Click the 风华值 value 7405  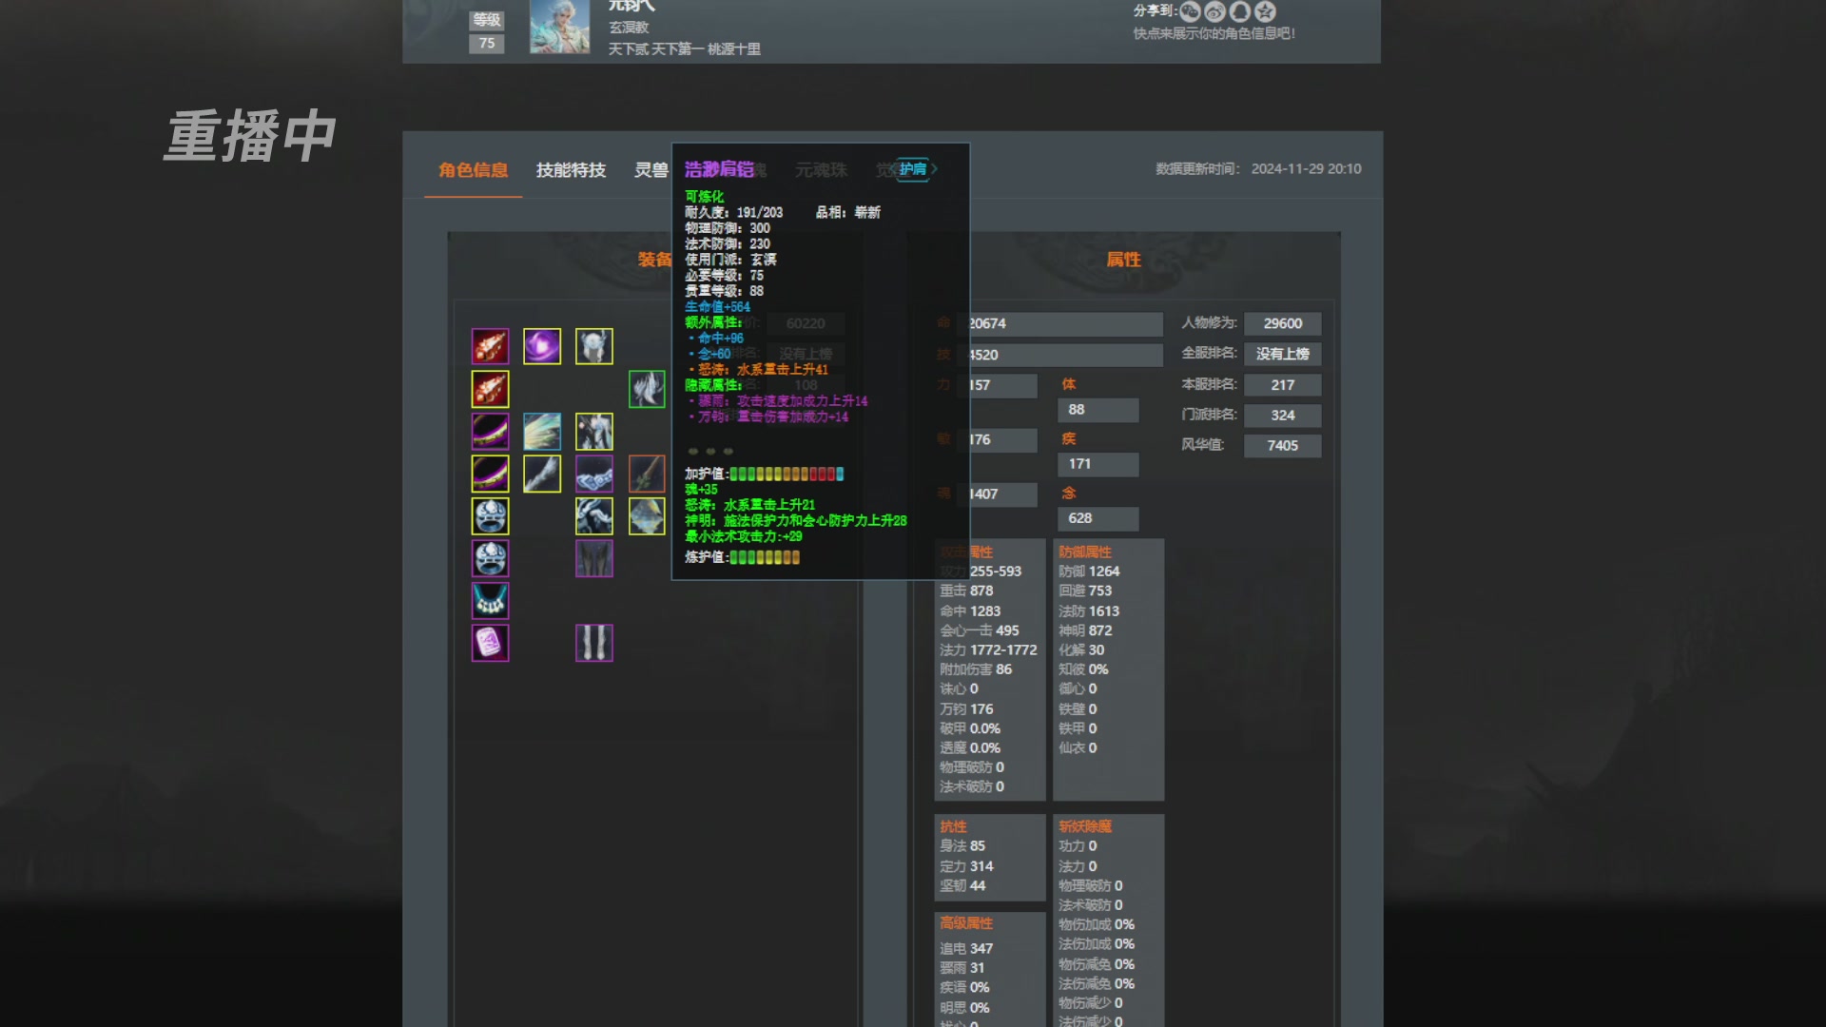tap(1282, 445)
